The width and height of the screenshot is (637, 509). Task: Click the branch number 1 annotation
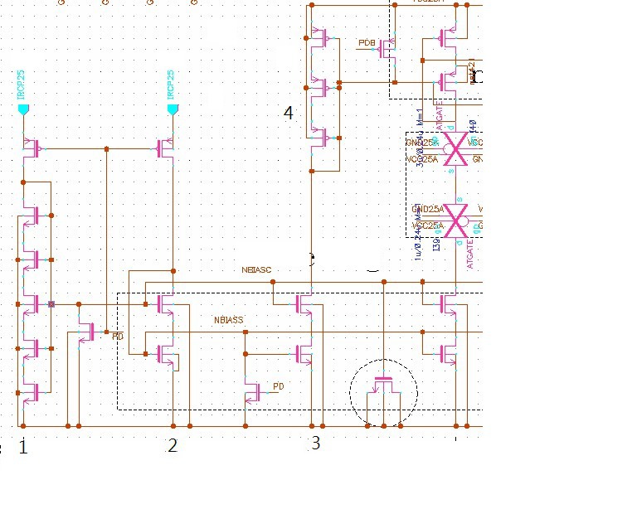[x=23, y=447]
